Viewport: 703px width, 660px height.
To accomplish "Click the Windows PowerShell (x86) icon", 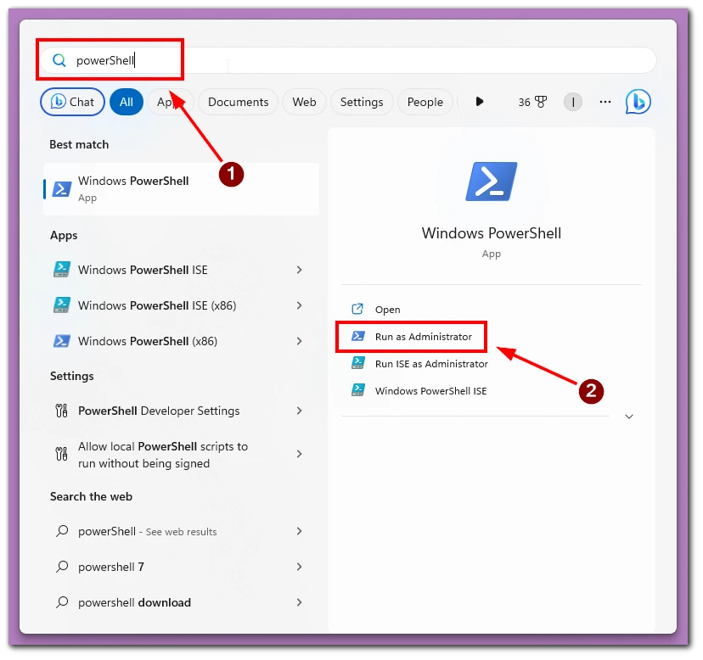I will pos(62,341).
